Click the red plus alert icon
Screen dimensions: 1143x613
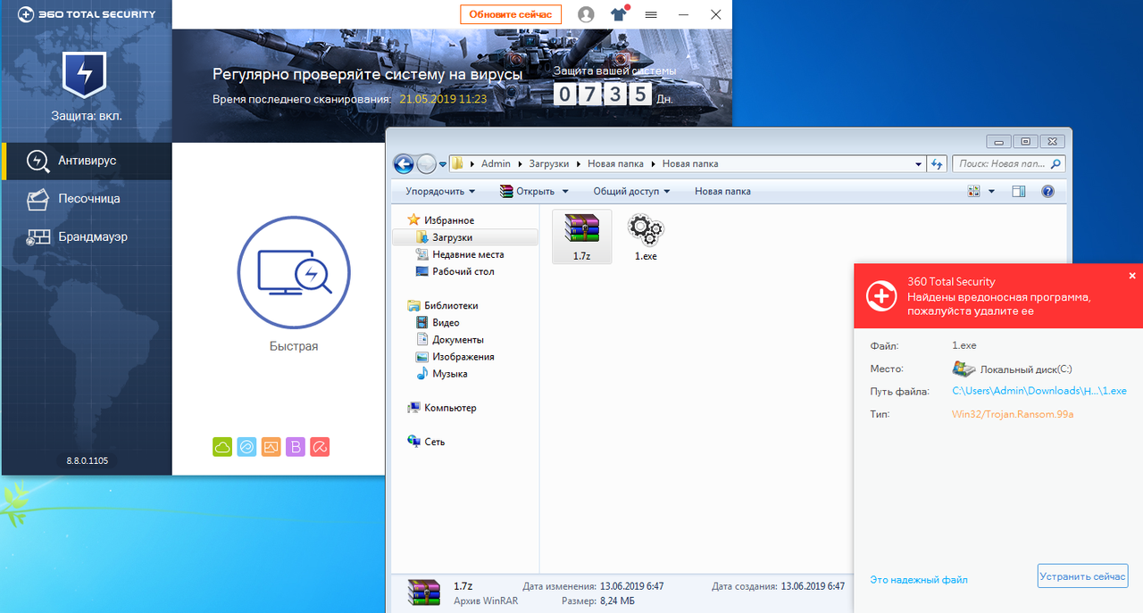pyautogui.click(x=881, y=295)
